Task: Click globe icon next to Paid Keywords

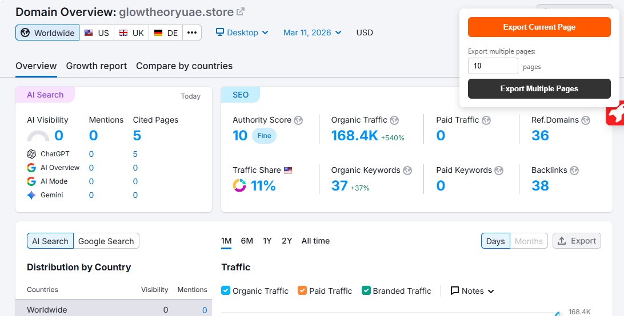Action: click(499, 171)
